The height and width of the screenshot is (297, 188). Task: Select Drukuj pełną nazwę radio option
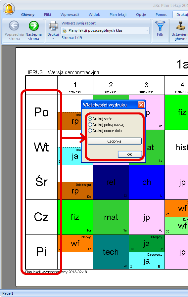pos(90,125)
